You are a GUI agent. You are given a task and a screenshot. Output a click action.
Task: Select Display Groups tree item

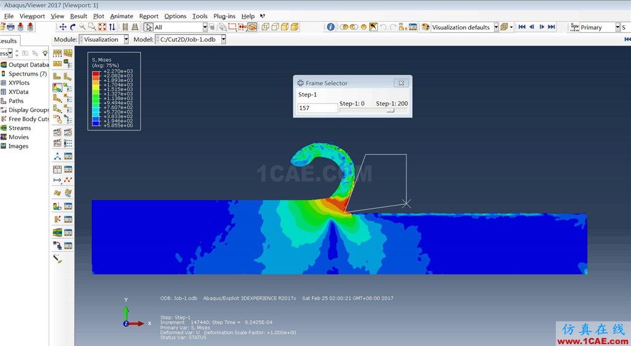(25, 110)
